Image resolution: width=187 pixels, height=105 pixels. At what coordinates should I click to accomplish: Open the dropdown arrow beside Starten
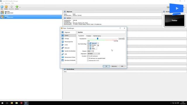point(20,7)
